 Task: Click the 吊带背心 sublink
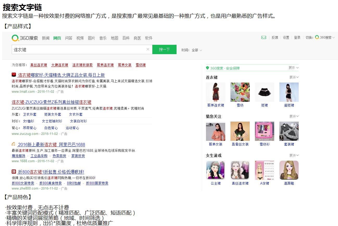[30, 128]
